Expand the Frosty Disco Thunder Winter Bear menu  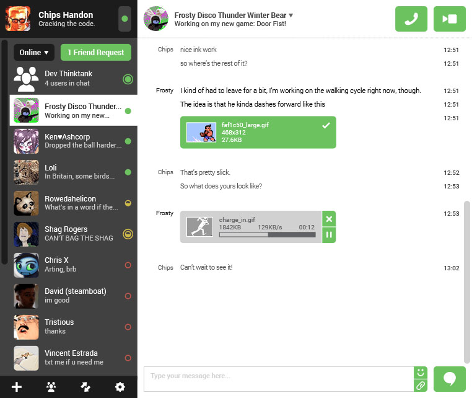tap(291, 15)
